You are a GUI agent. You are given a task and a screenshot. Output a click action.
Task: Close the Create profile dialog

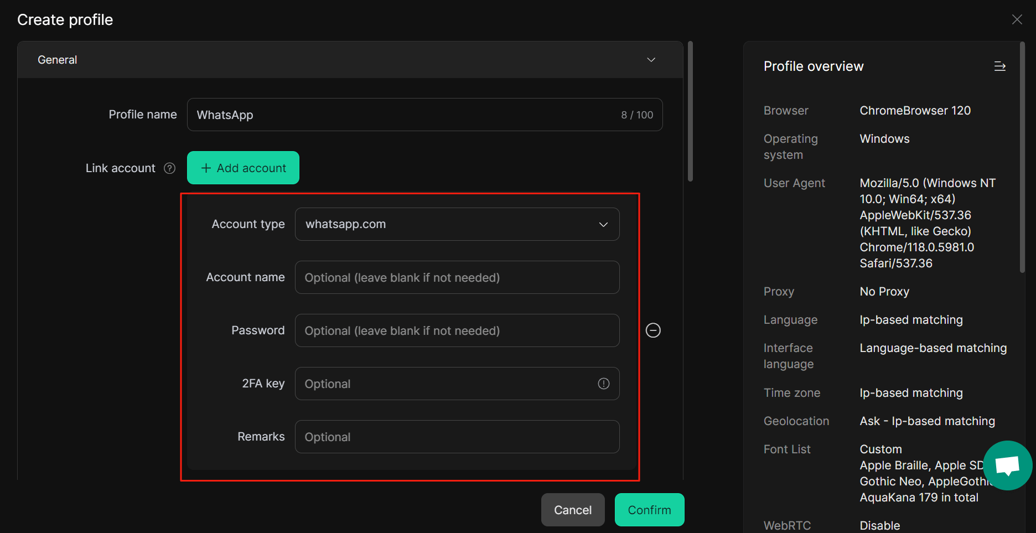[1017, 19]
